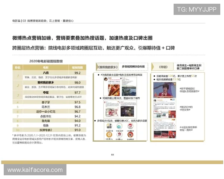
Task: Click the #我记忆中的中国女排# hashtag
Action: click(x=186, y=109)
